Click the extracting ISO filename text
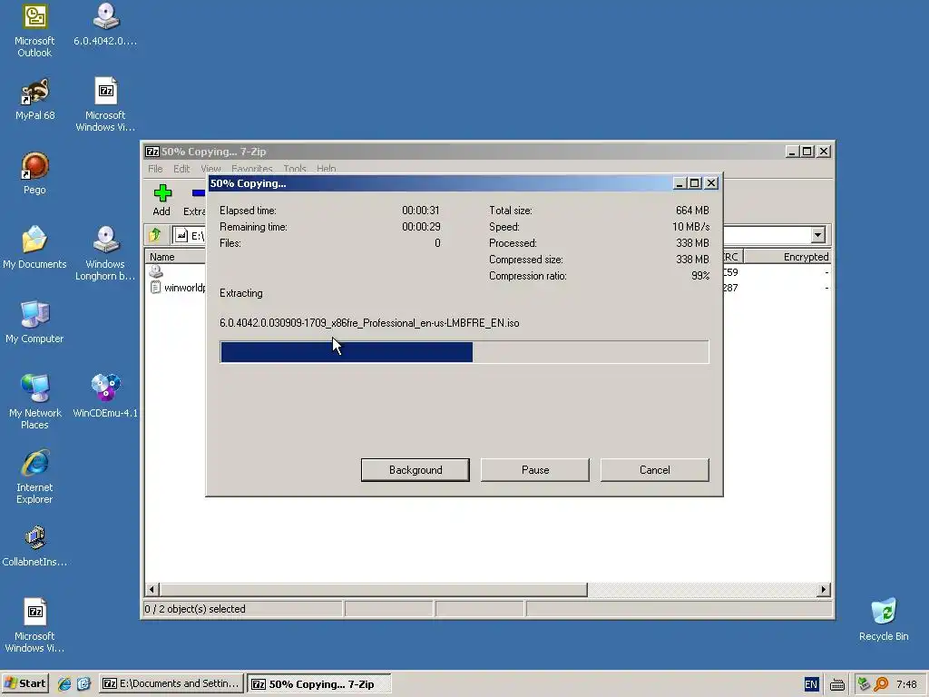Viewport: 929px width, 697px height. (369, 323)
